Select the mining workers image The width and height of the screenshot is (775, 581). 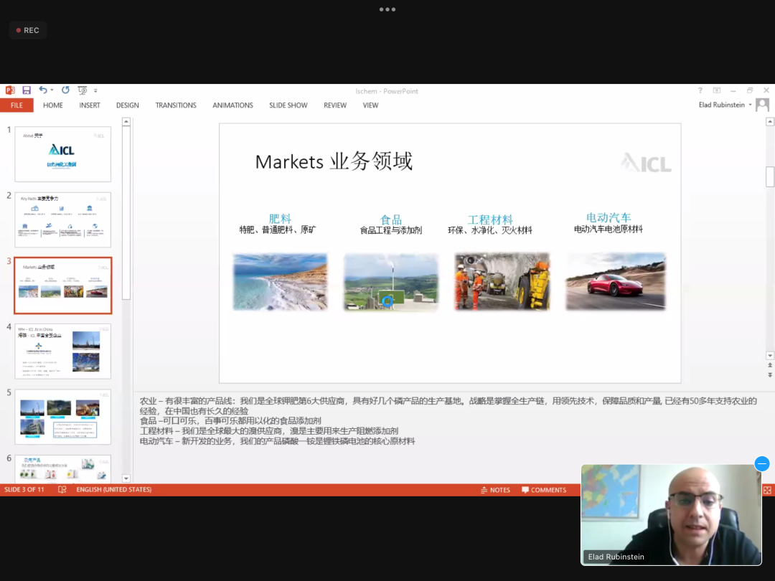tap(502, 282)
